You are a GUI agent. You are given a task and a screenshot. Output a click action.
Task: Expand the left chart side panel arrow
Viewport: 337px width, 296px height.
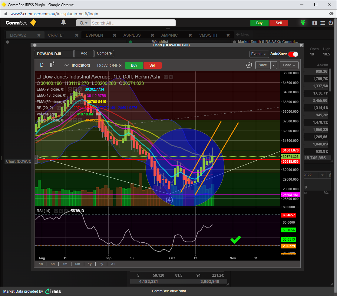(x=36, y=159)
